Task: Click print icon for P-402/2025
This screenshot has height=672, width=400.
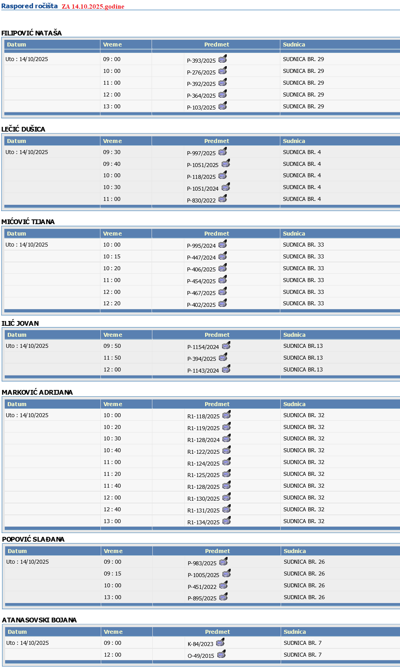Action: point(222,304)
